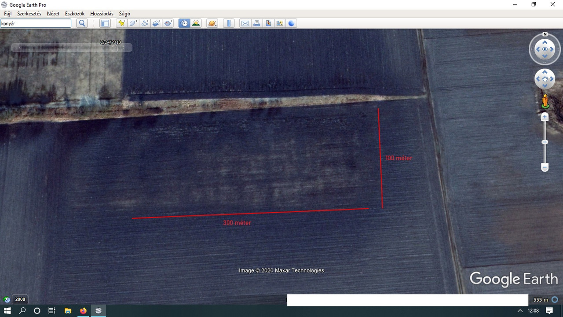The height and width of the screenshot is (317, 563).
Task: Click the Print icon
Action: [x=257, y=23]
